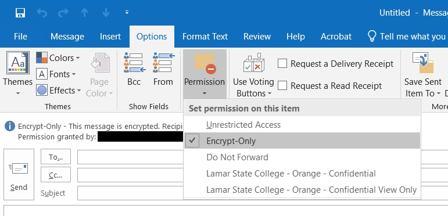
Task: Open the Fonts theme dropdown
Action: 56,74
